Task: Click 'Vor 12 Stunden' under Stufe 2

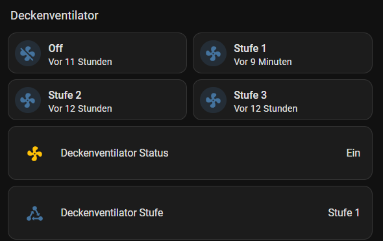Action: (80, 108)
